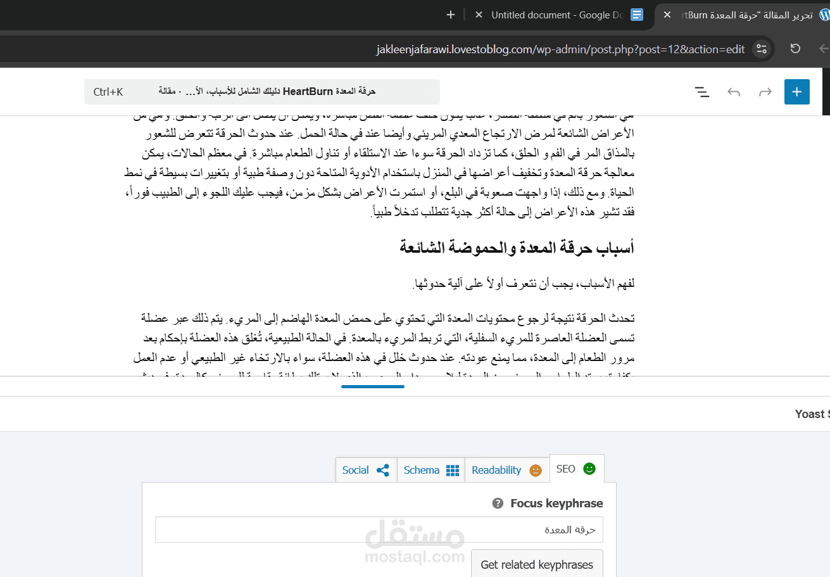Click the WordPress tab favicon
Image resolution: width=830 pixels, height=577 pixels.
[824, 15]
